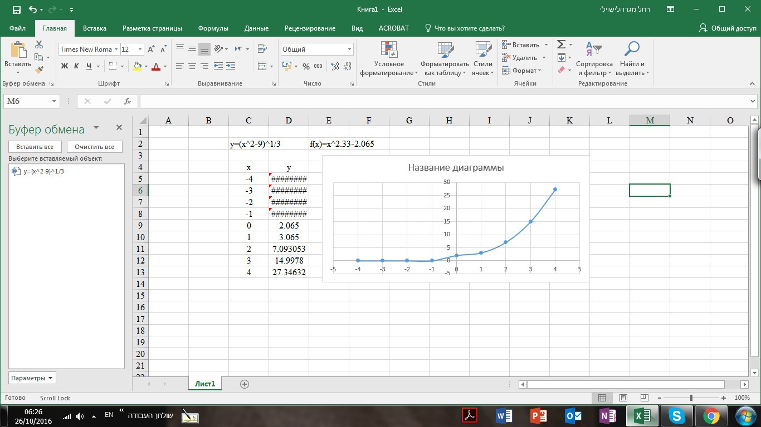
Task: Click the insert function fx icon
Action: tap(128, 101)
